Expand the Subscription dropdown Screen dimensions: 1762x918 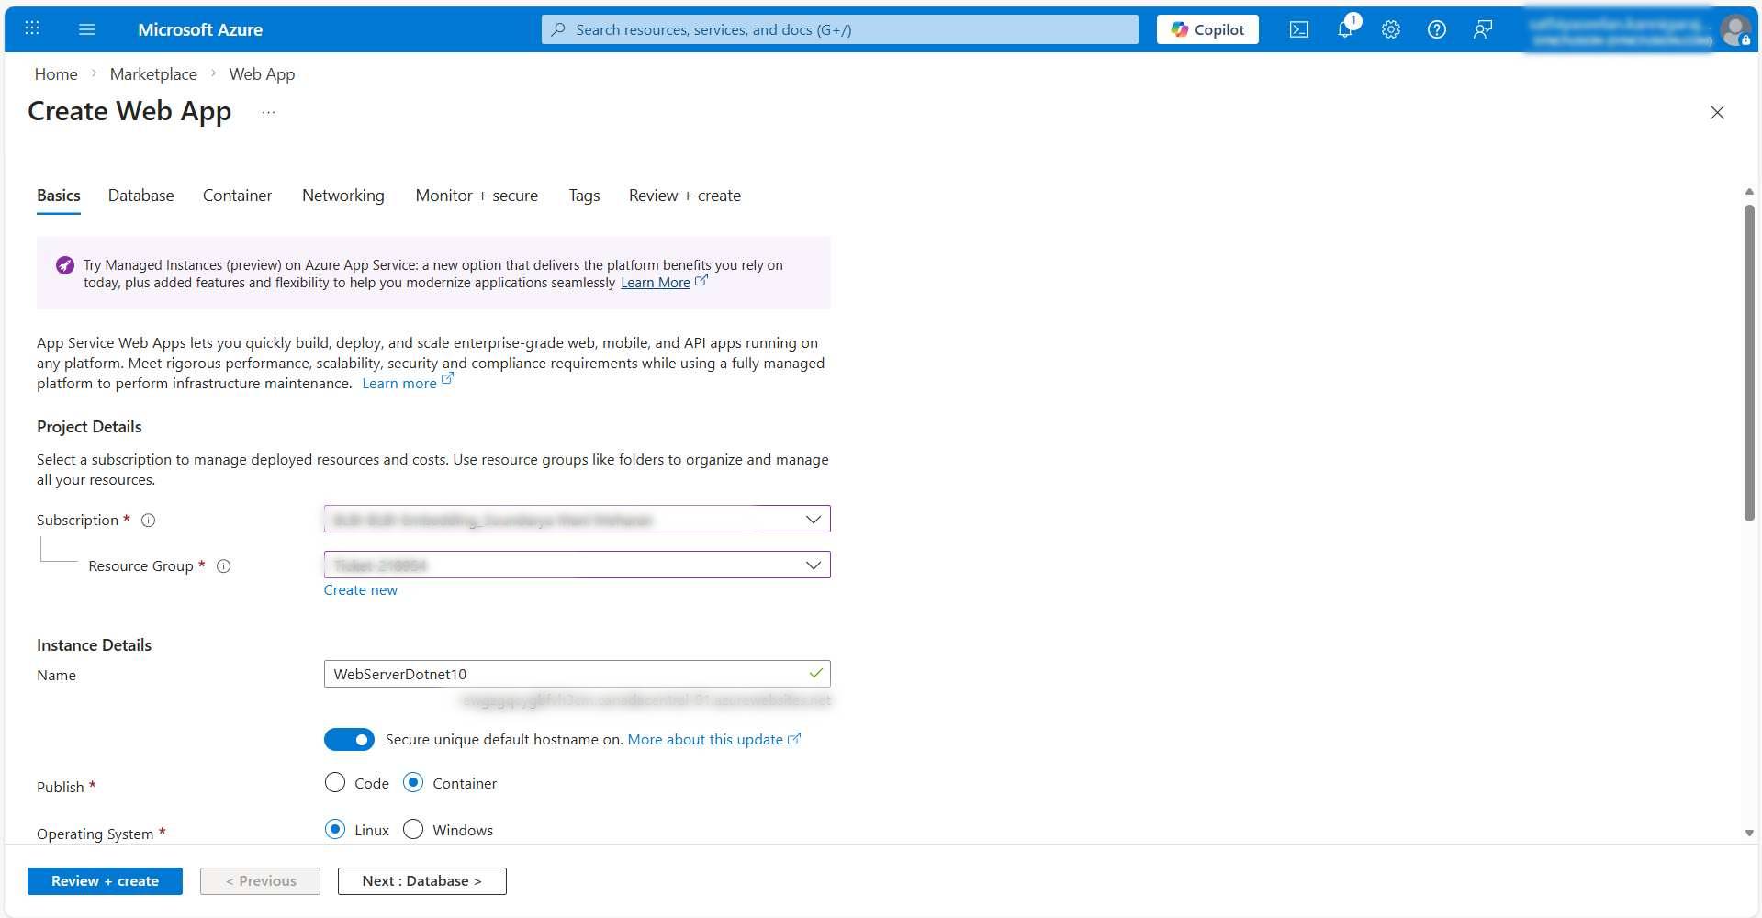point(577,520)
